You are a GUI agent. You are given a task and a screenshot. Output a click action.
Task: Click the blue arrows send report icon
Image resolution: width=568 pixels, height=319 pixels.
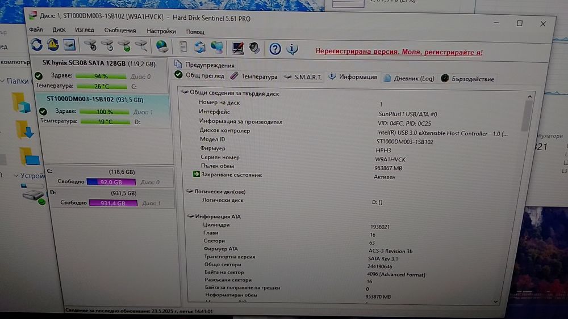pyautogui.click(x=199, y=47)
